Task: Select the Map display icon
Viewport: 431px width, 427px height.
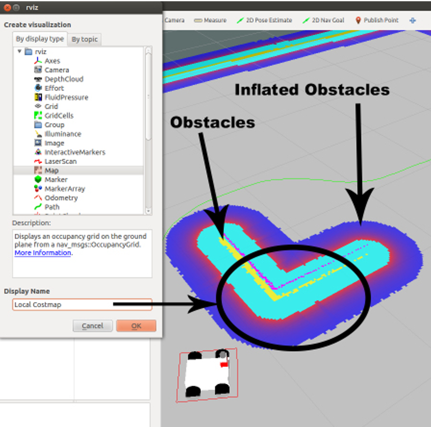Action: (x=38, y=170)
